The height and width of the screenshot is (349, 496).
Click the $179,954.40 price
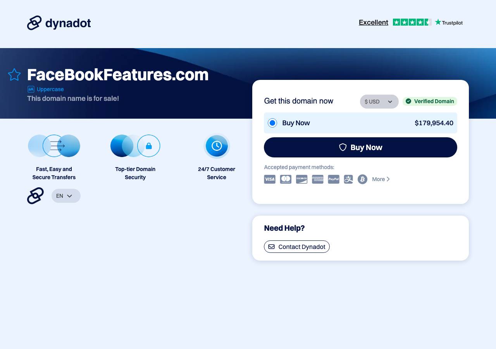[x=434, y=123]
